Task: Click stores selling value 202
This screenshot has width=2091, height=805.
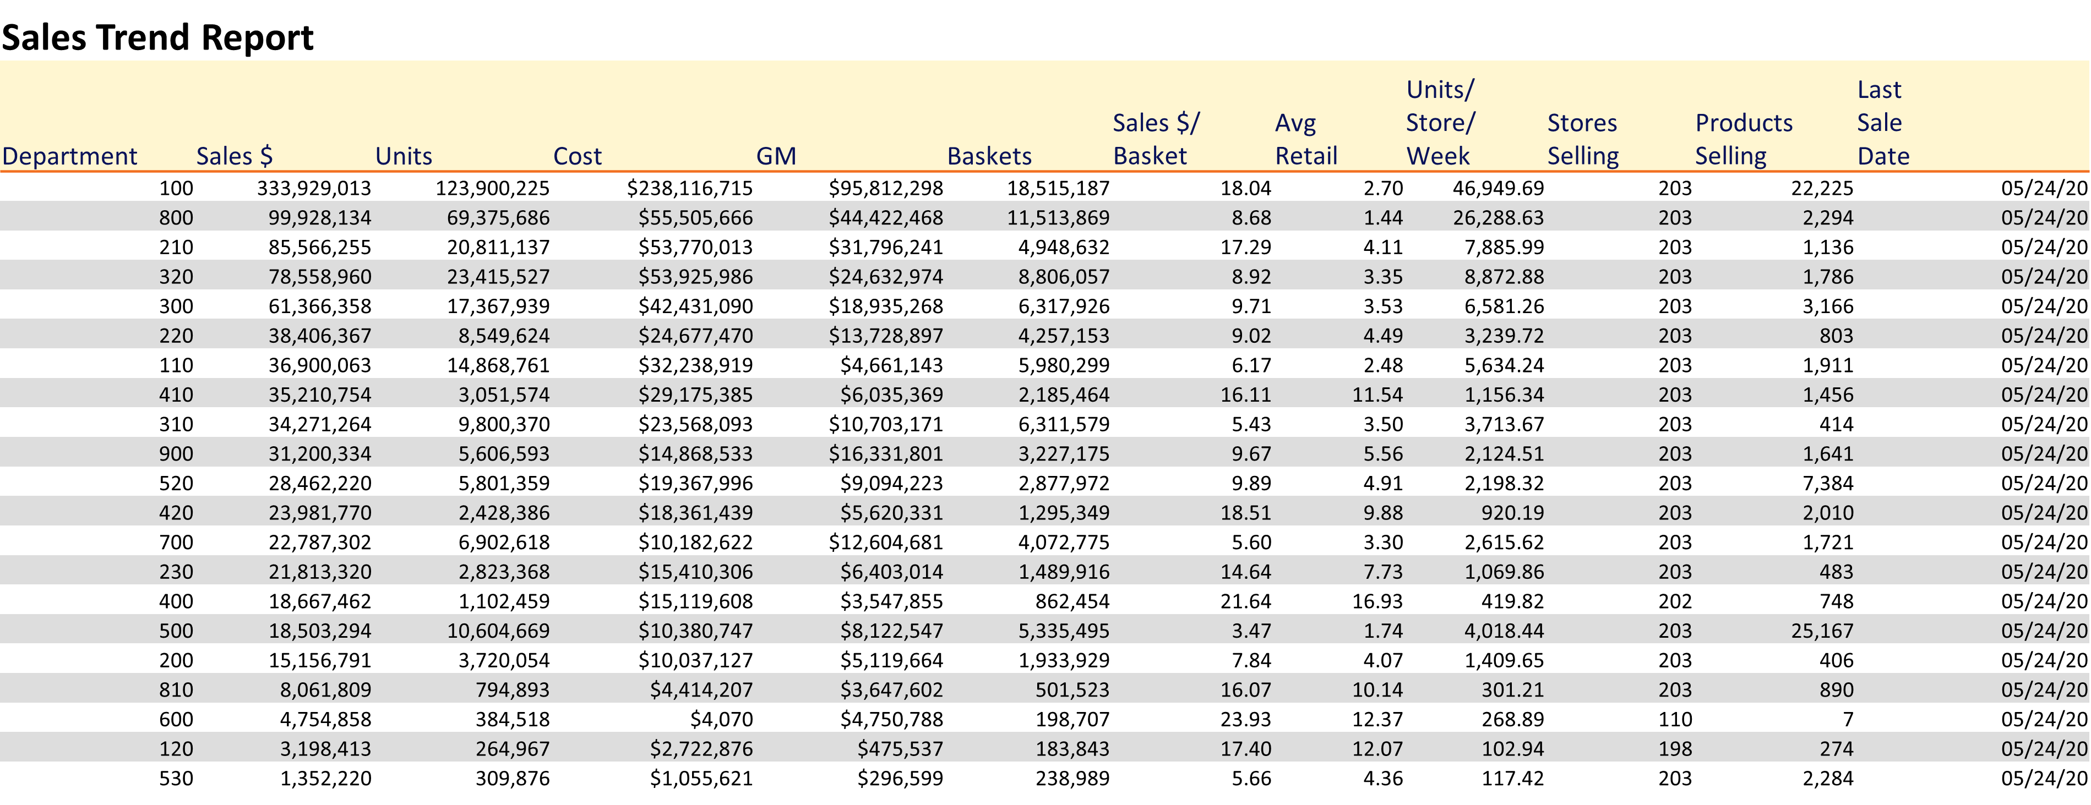Action: pyautogui.click(x=1675, y=601)
